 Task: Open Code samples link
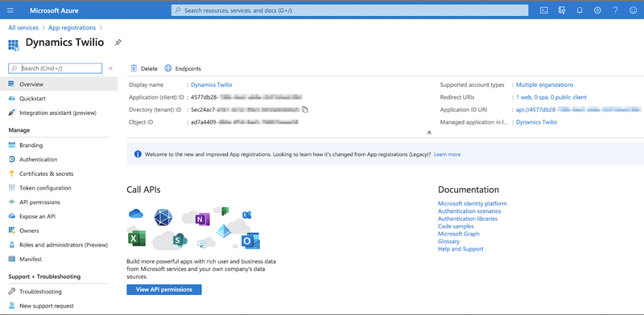tap(456, 226)
